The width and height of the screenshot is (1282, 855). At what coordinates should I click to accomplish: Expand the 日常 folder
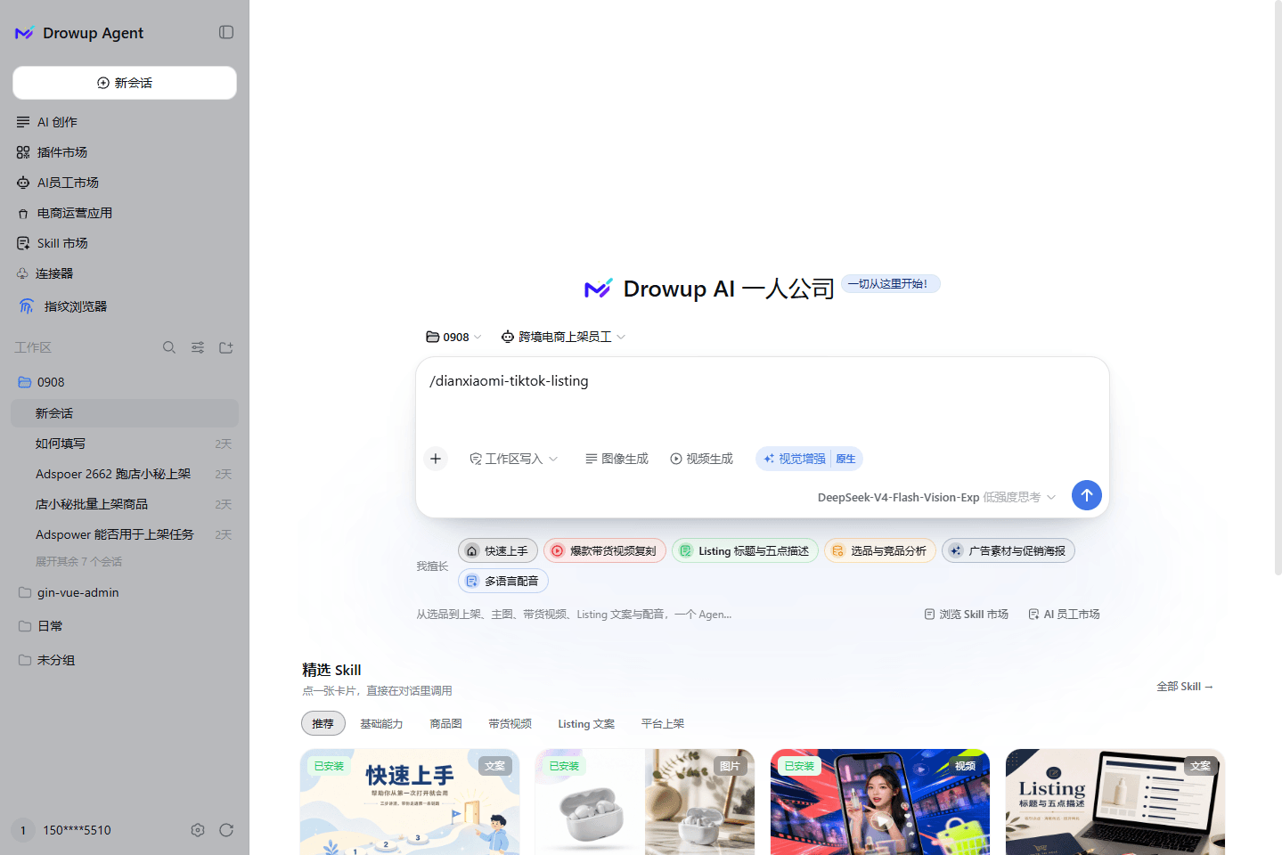(125, 626)
